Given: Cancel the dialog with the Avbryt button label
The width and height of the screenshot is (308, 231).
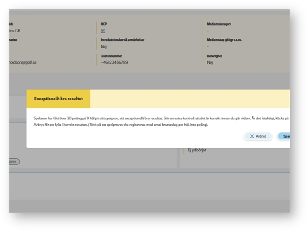Looking at the screenshot, I should click(x=261, y=136).
